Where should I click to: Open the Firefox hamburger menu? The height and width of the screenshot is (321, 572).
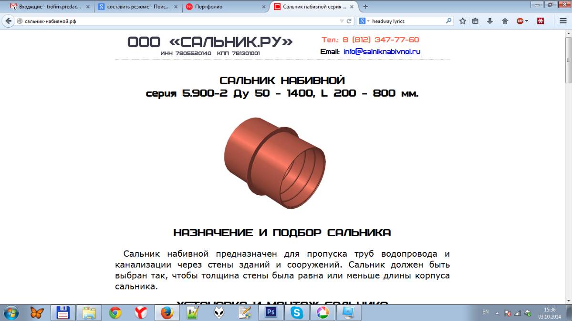coord(563,21)
